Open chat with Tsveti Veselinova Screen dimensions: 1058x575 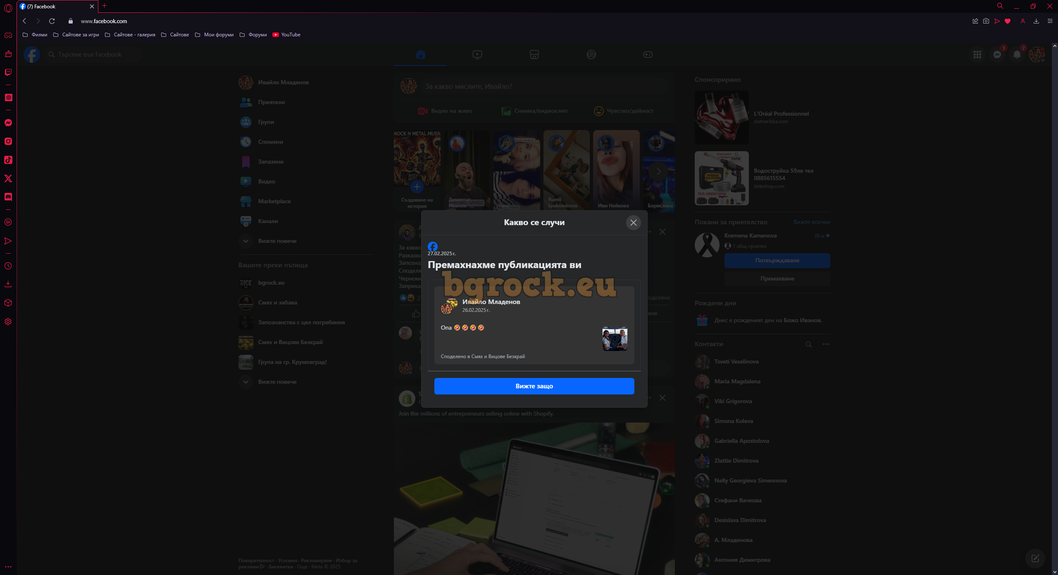tap(762, 361)
